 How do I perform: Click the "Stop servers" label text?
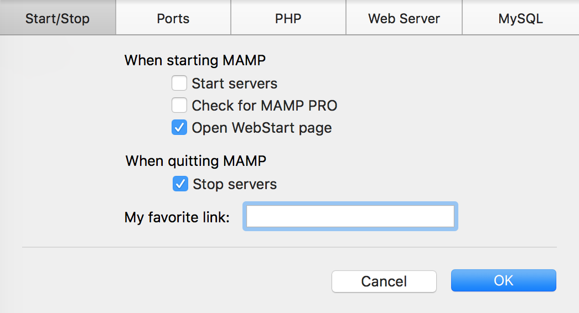(x=235, y=184)
